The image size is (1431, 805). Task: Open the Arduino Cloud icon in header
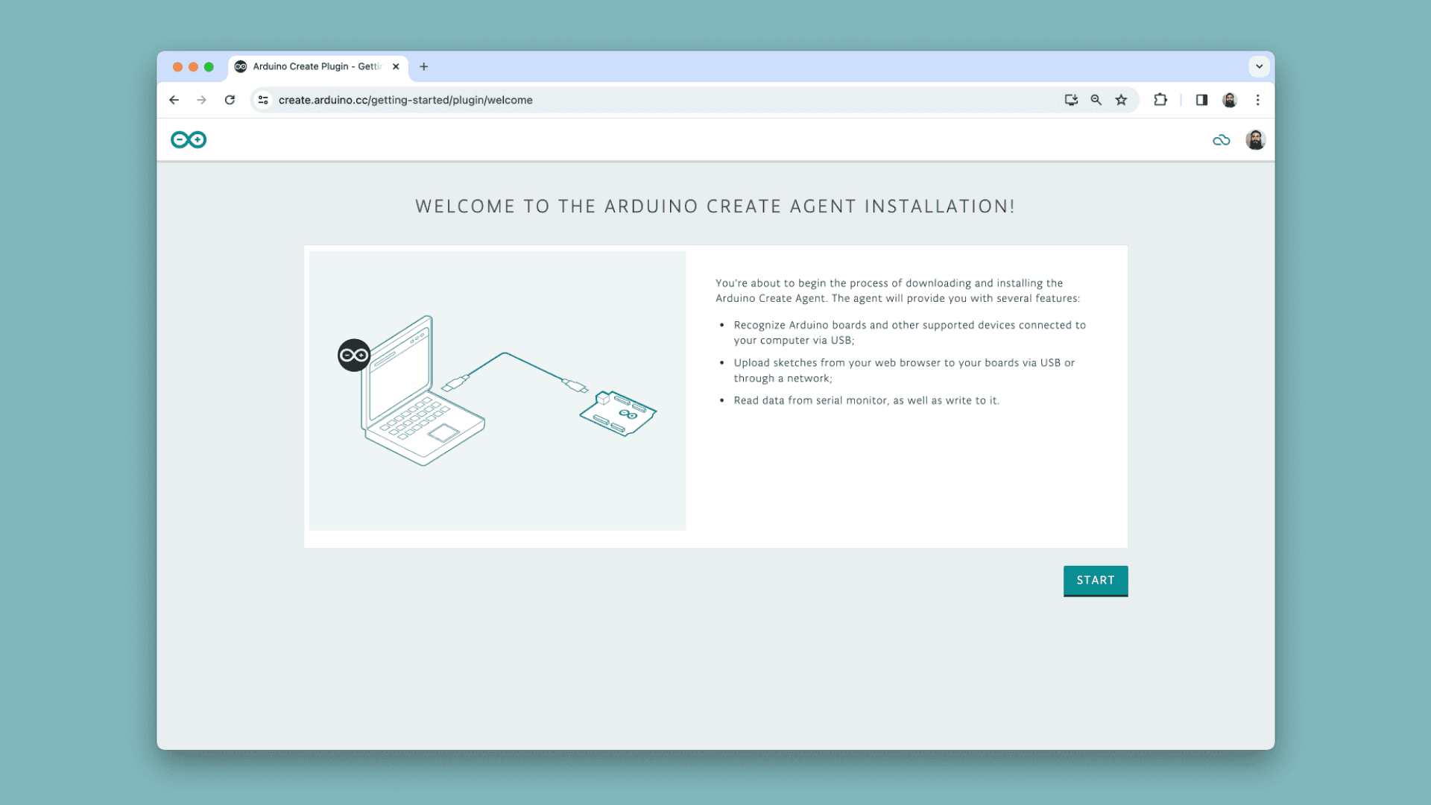pos(1221,139)
